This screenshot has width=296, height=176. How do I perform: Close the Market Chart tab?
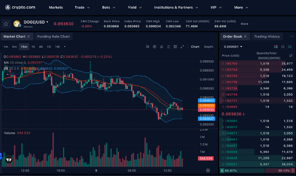[x=29, y=36]
